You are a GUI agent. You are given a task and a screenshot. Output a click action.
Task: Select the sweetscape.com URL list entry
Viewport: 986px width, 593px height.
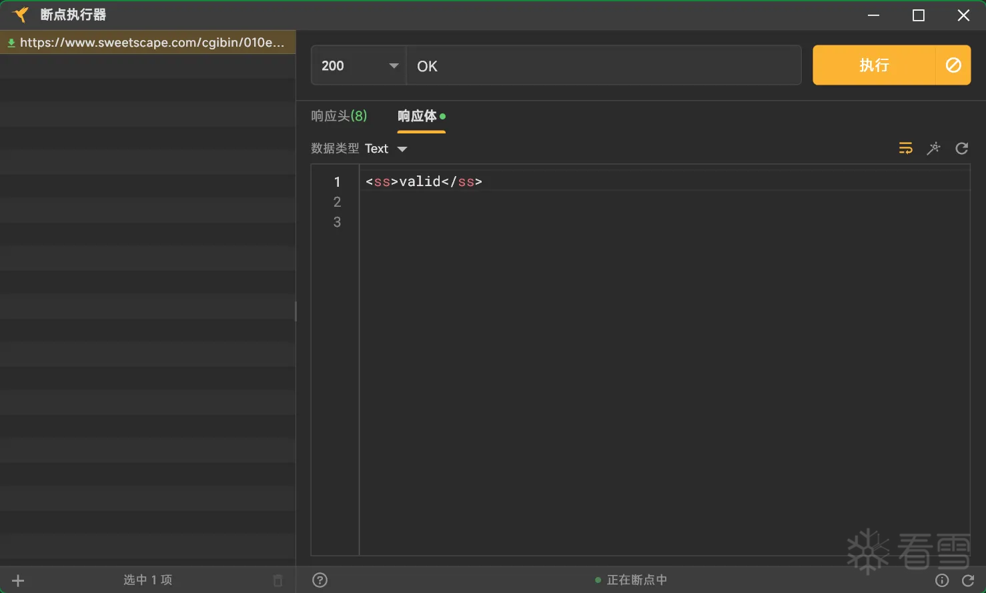(147, 43)
